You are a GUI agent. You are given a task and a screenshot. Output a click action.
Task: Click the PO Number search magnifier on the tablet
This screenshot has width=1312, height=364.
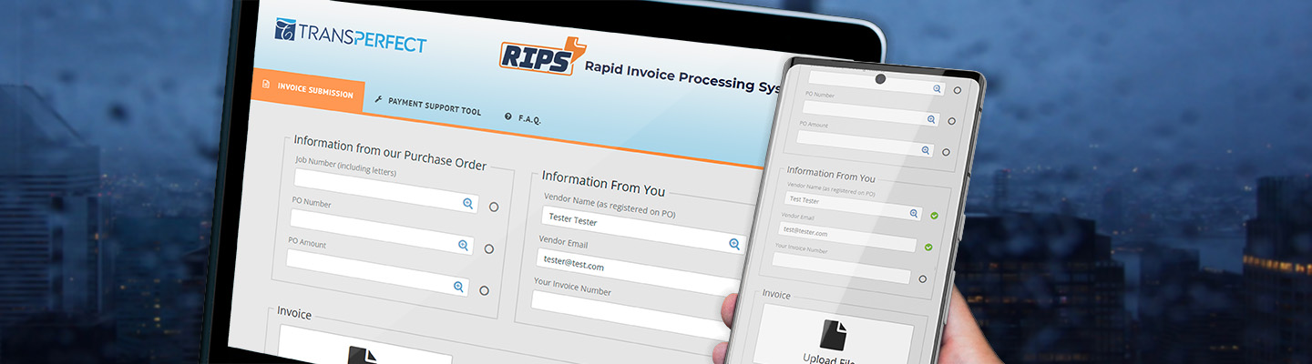click(x=463, y=245)
